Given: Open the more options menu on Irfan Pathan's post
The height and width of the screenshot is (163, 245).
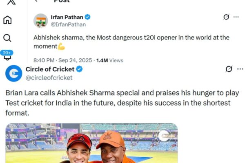Looking at the screenshot, I should pyautogui.click(x=236, y=17).
